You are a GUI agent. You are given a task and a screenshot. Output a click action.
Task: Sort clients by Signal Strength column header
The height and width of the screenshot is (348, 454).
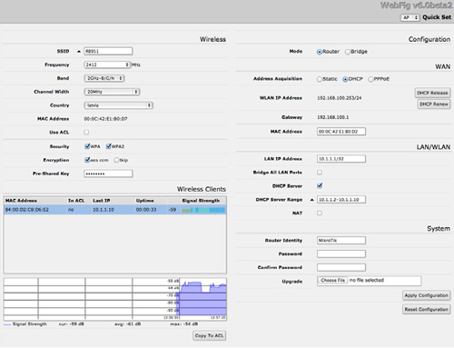[x=201, y=201]
